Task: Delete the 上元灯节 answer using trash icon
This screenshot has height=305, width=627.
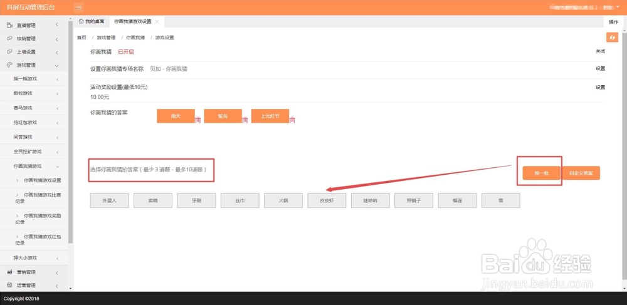Action: [x=292, y=120]
